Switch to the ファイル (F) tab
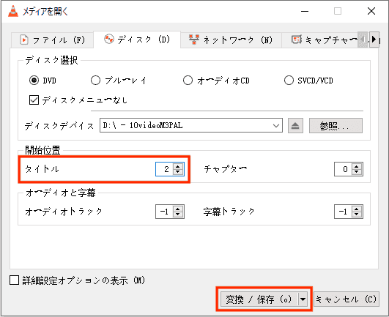 pos(52,40)
